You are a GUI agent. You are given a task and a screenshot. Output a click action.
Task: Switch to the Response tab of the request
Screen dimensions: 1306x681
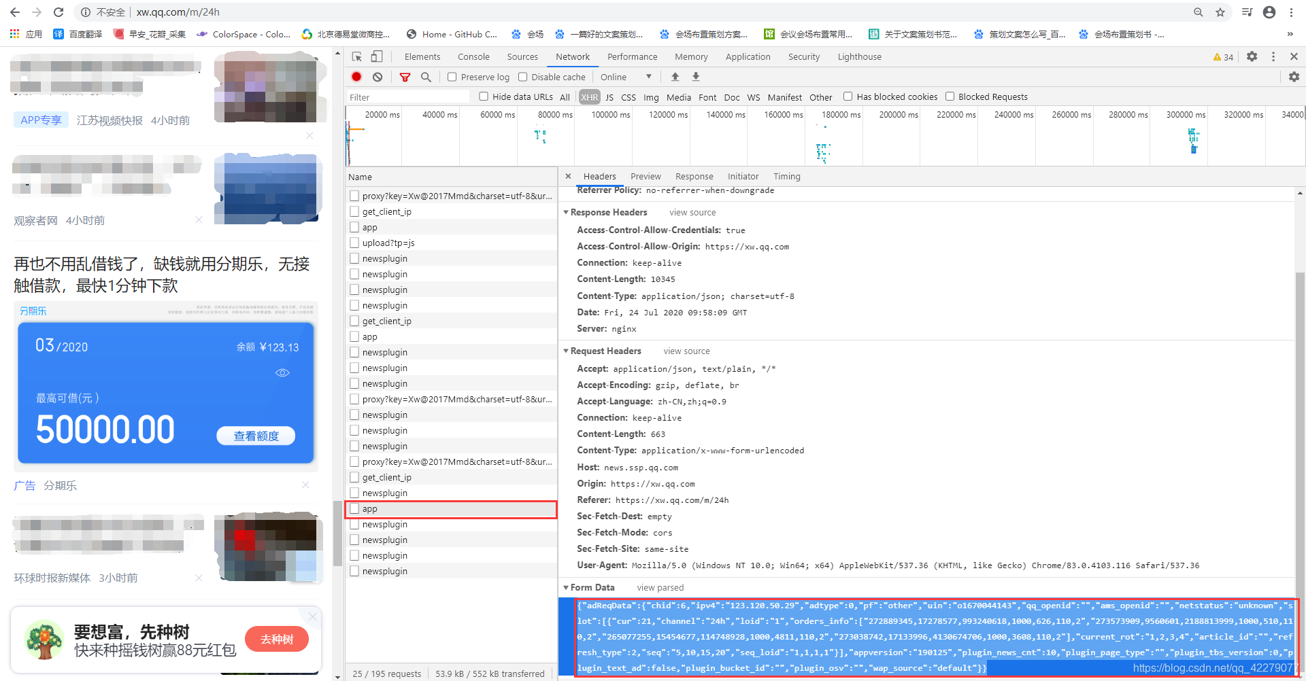(694, 177)
